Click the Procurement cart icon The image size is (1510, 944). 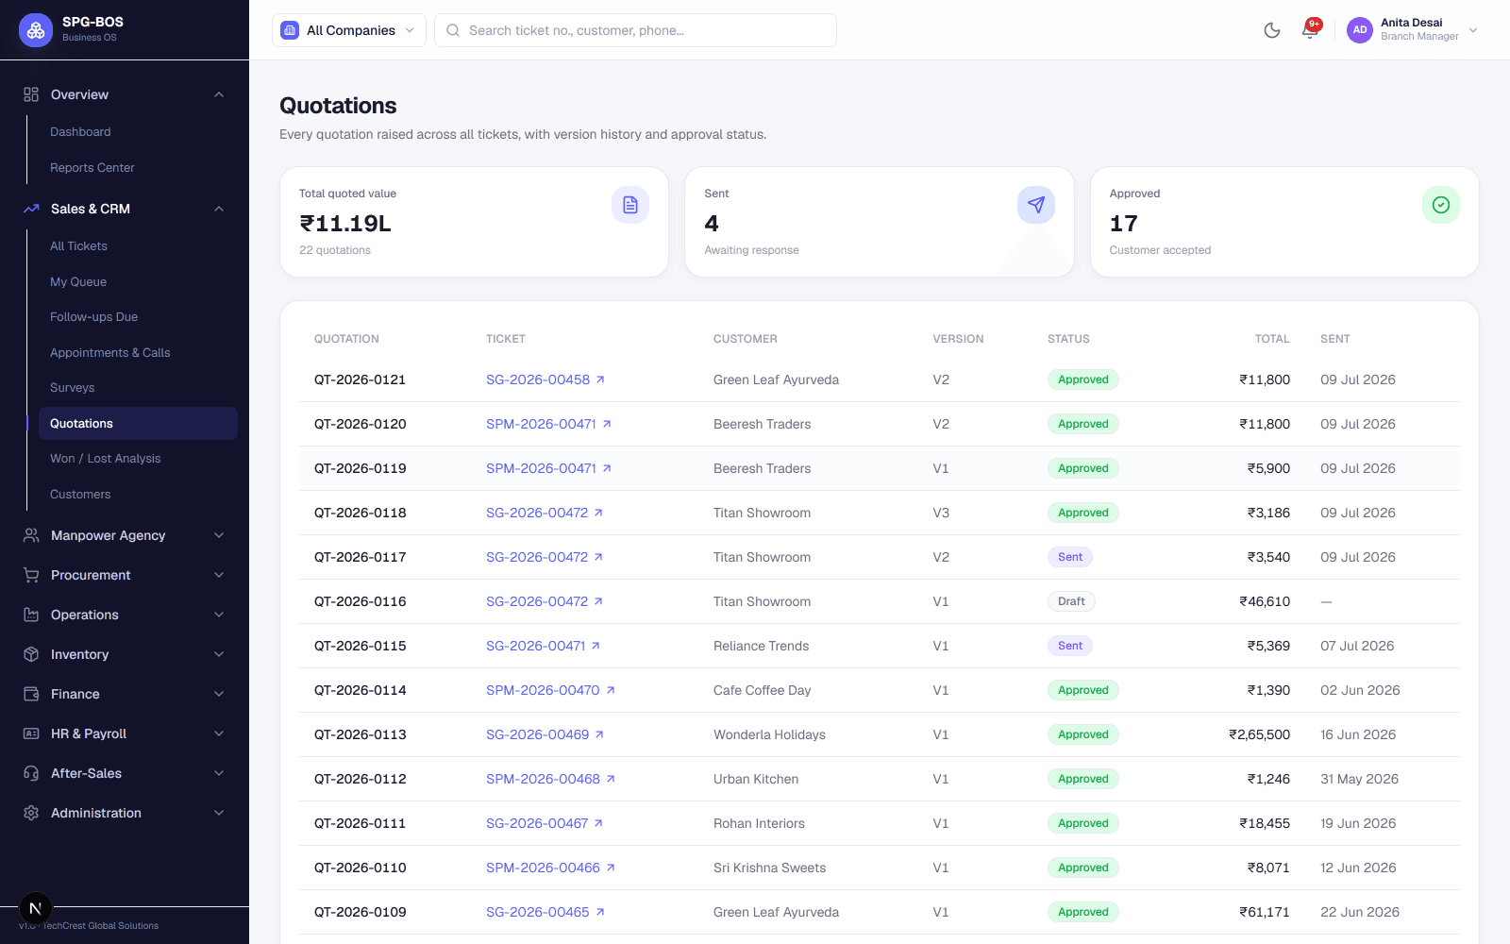tap(31, 575)
